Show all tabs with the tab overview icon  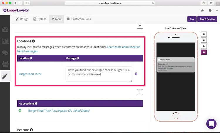click(211, 3)
